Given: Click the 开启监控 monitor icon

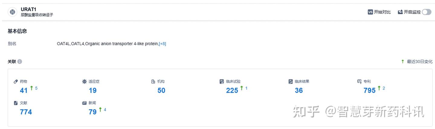Looking at the screenshot, I should pyautogui.click(x=400, y=12).
